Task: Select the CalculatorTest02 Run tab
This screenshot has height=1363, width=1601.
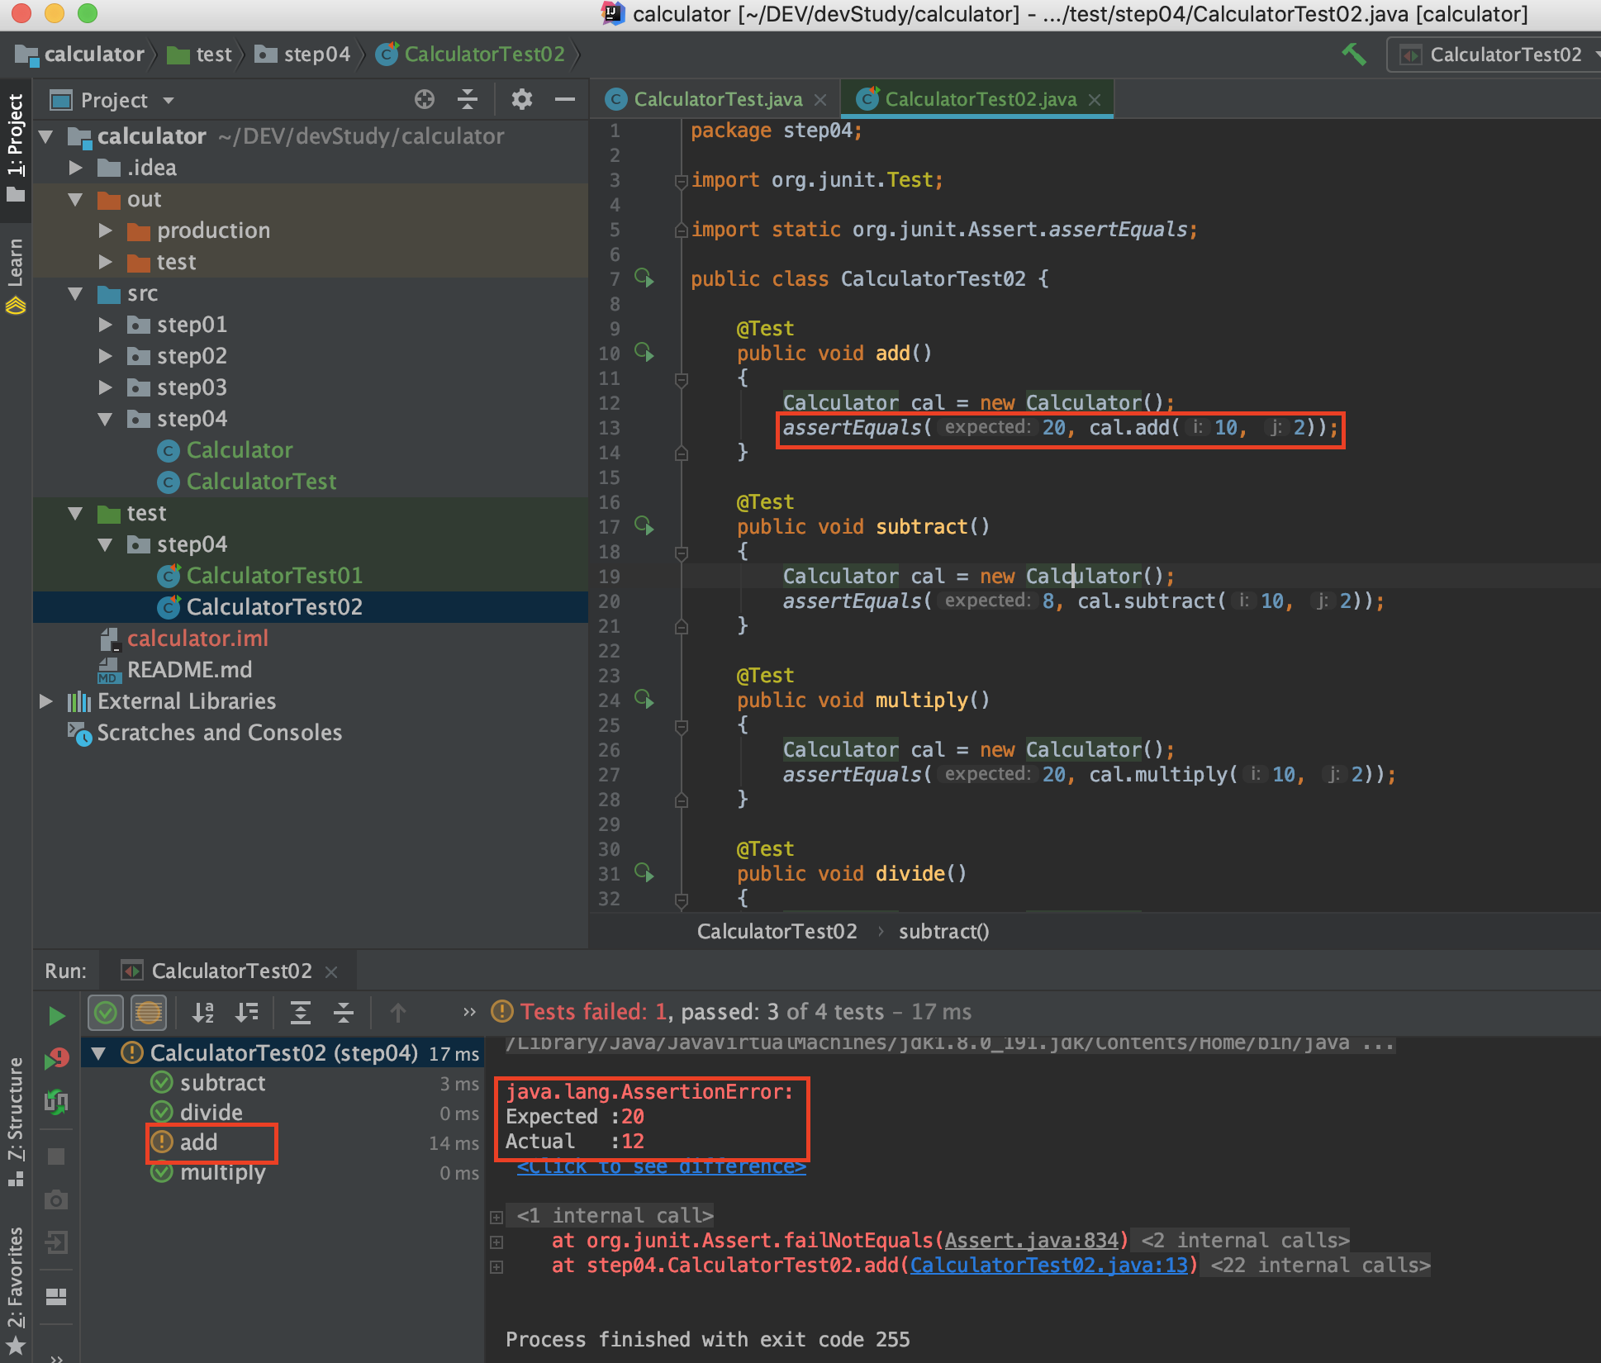Action: click(231, 971)
